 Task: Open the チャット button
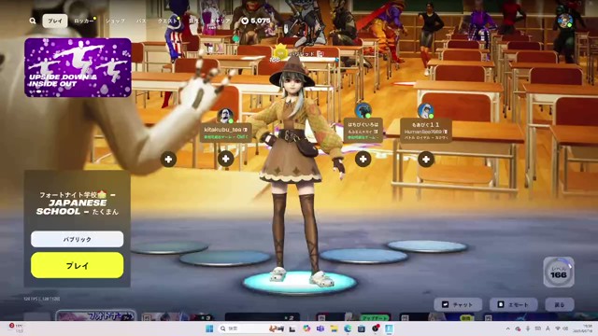click(458, 304)
